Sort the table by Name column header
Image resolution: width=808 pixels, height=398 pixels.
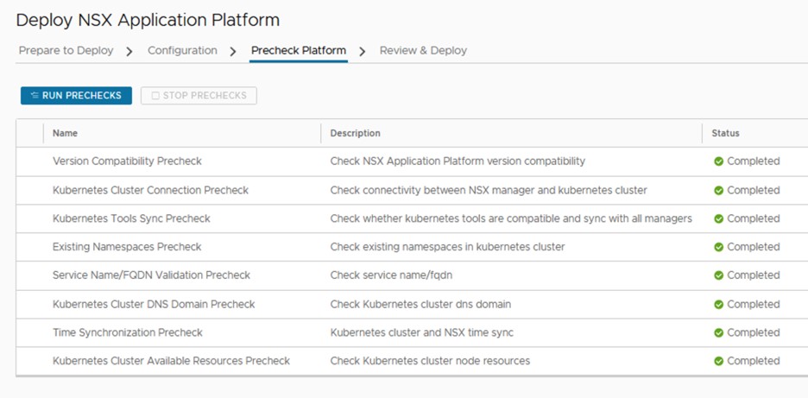65,133
